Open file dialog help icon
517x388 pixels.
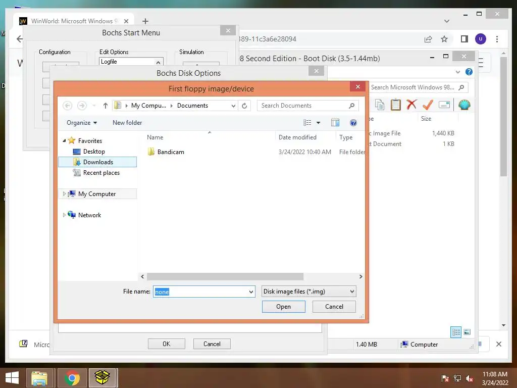[x=353, y=123]
